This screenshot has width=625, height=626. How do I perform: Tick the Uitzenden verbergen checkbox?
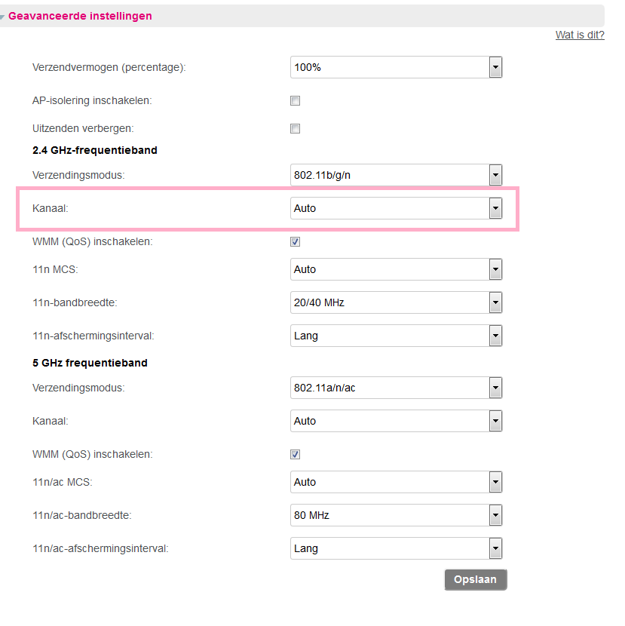[x=295, y=128]
